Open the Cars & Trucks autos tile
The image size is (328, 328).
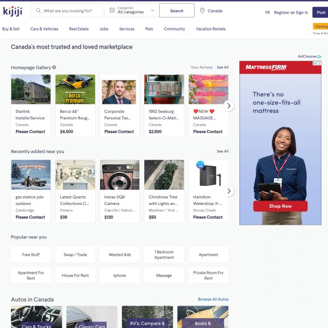[x=37, y=317]
